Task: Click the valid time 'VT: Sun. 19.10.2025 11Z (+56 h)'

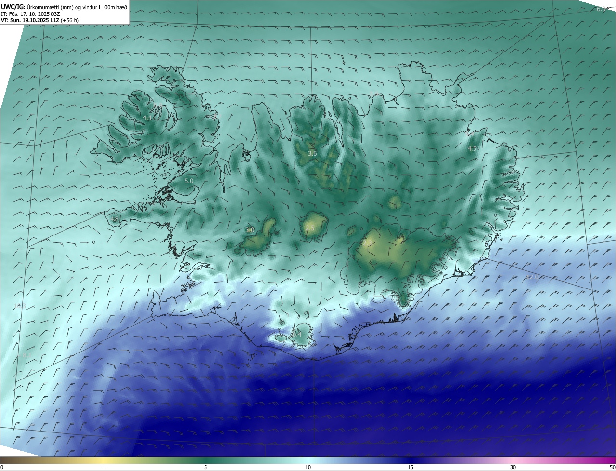Action: tap(40, 20)
